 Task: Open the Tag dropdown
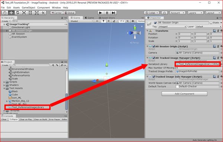(x=172, y=27)
